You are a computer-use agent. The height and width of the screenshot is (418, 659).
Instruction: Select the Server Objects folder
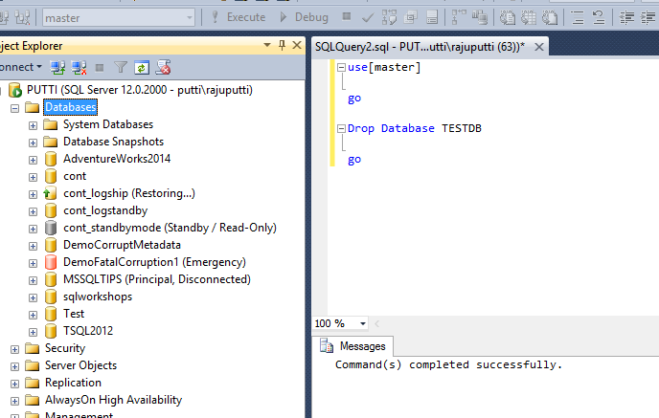click(x=80, y=365)
